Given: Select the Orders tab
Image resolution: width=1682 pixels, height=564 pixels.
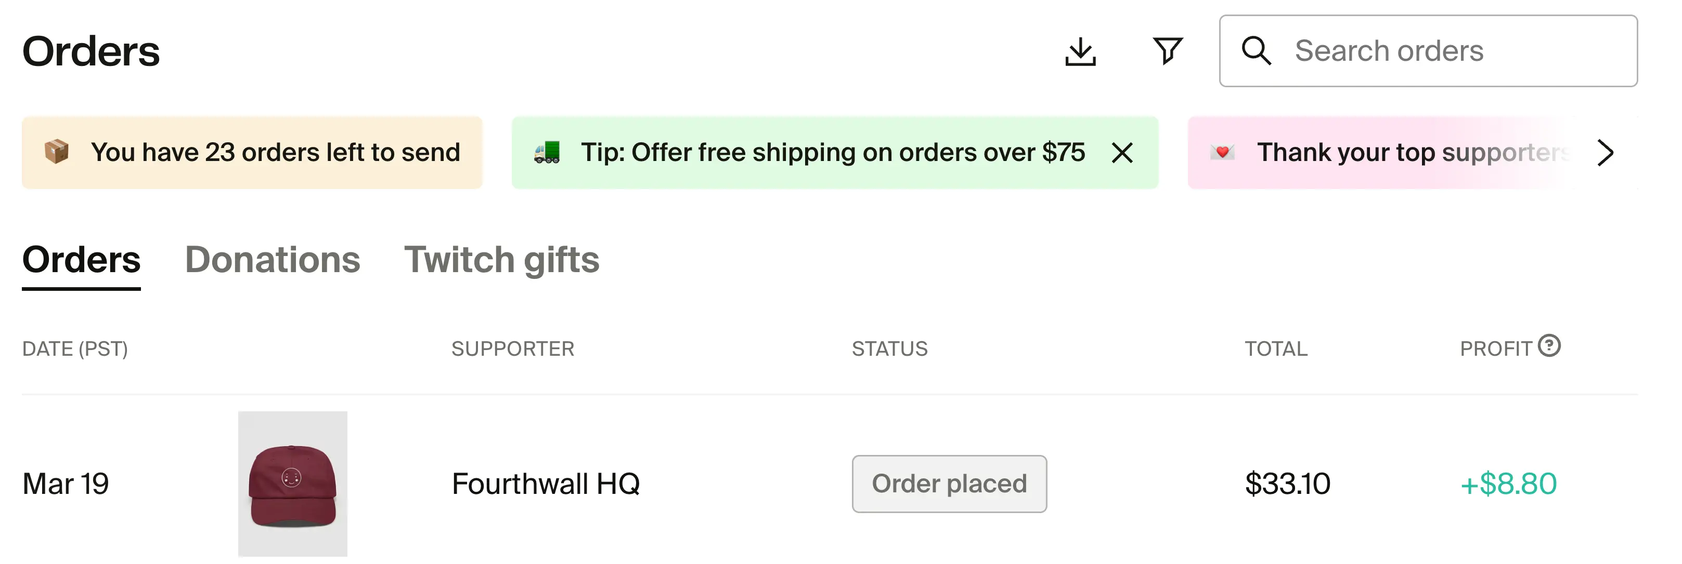Looking at the screenshot, I should 80,260.
